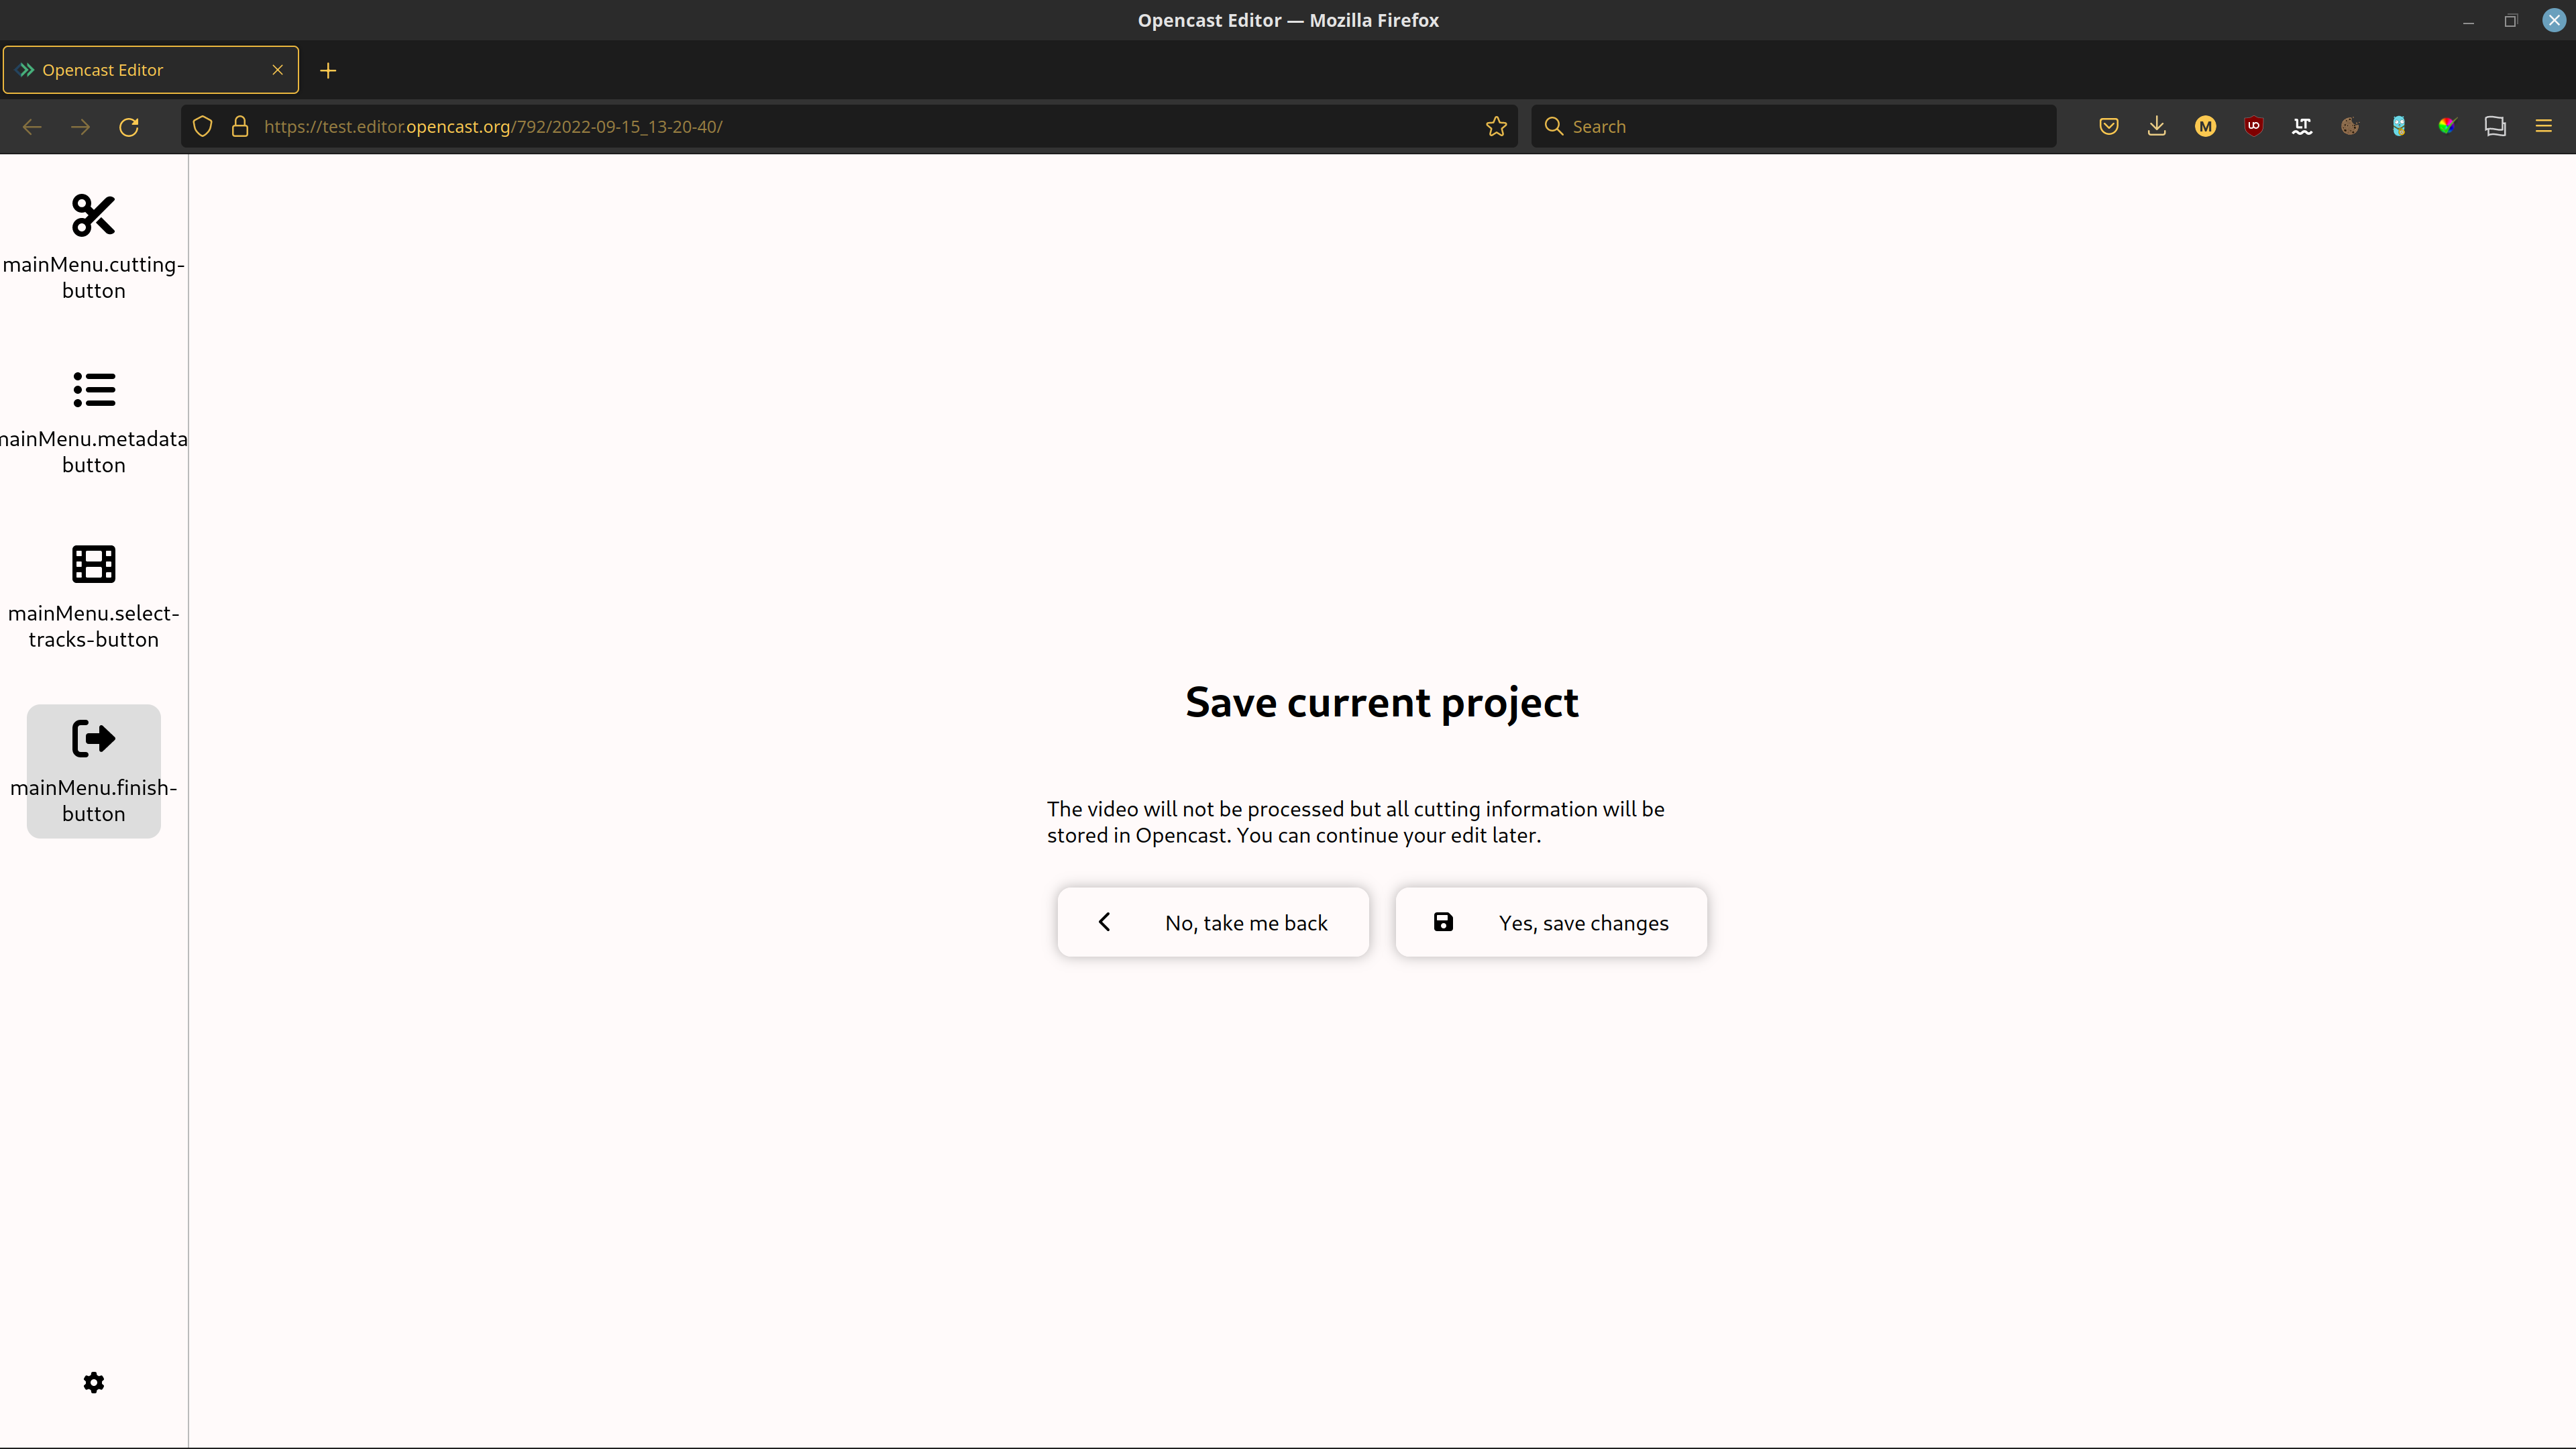Open the editor settings gear
Viewport: 2576px width, 1449px height.
point(93,1383)
